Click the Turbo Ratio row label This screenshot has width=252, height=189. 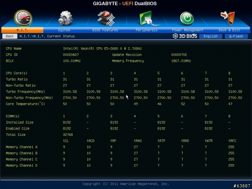pyautogui.click(x=17, y=79)
